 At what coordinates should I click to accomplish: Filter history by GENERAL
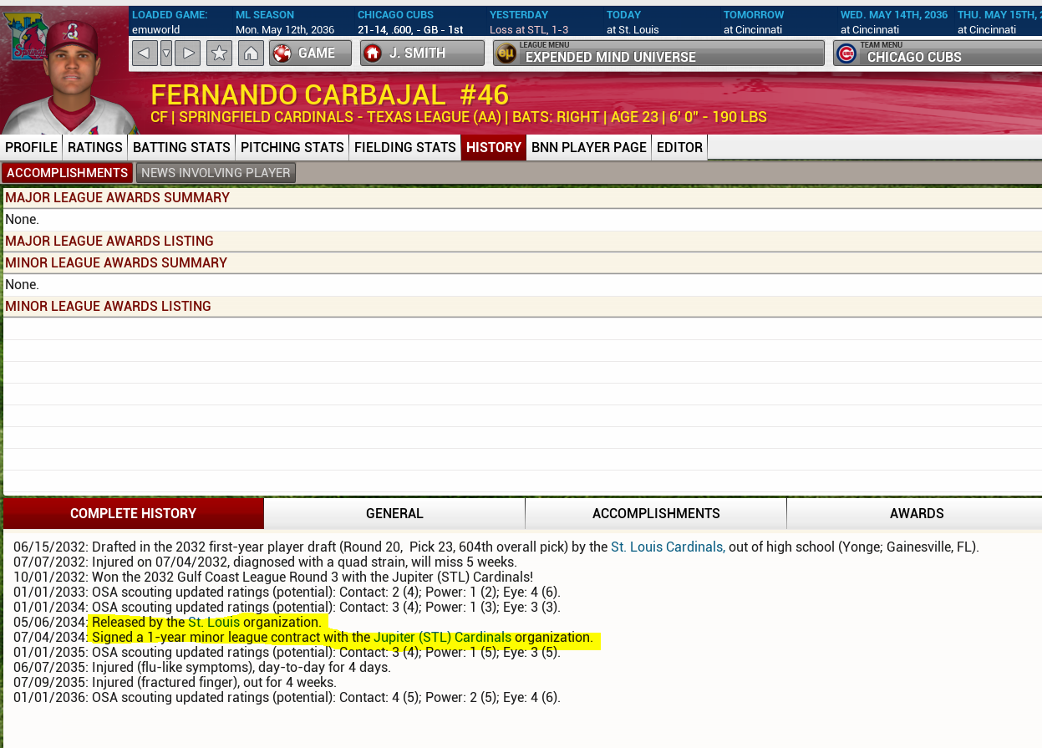coord(394,513)
